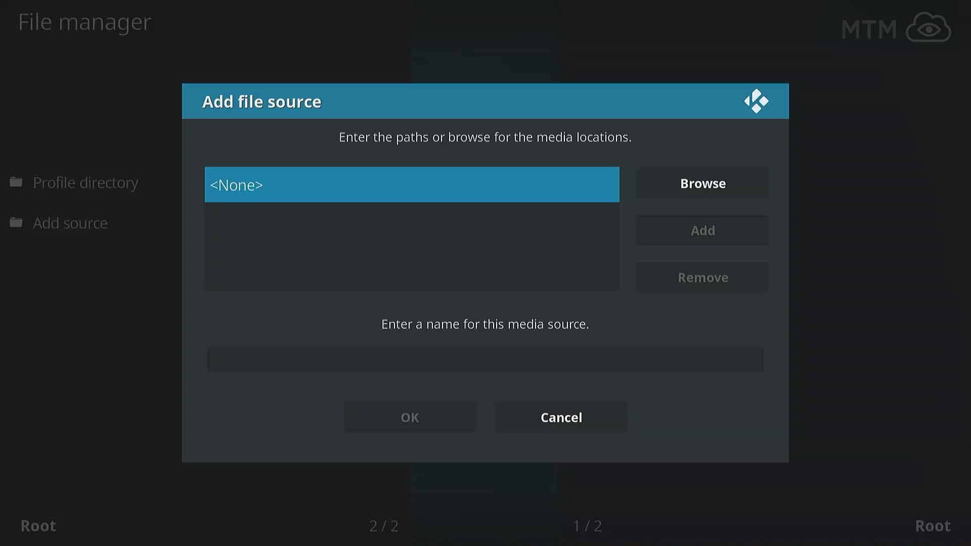The width and height of the screenshot is (971, 546).
Task: Click OK to confirm file source
Action: [410, 417]
